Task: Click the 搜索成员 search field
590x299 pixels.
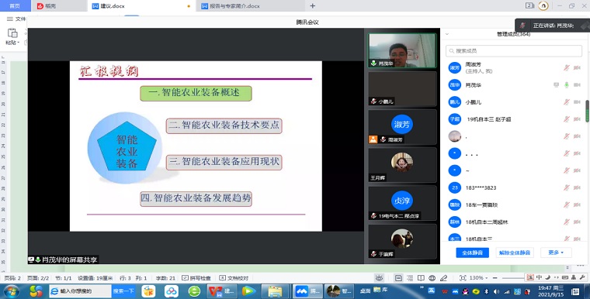Action: click(x=514, y=50)
